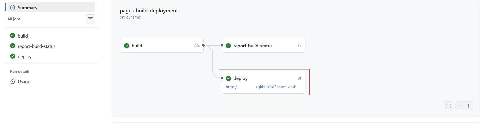Open the job filter button
The image size is (482, 124).
pyautogui.click(x=90, y=19)
